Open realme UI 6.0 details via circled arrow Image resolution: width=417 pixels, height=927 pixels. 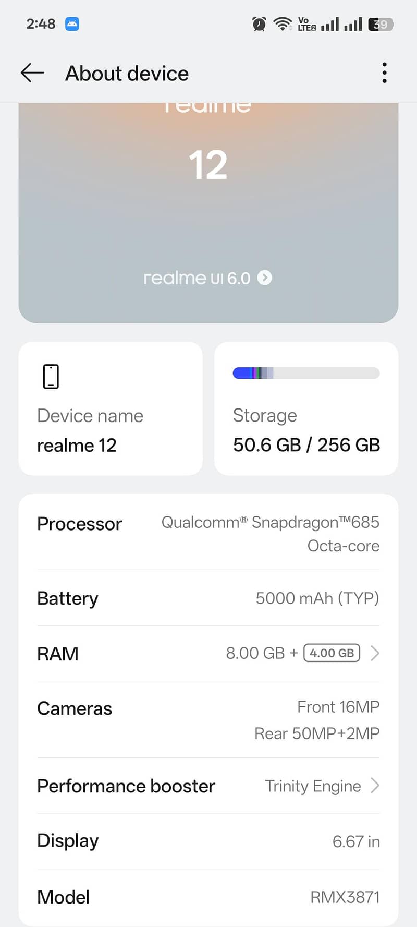[x=265, y=278]
